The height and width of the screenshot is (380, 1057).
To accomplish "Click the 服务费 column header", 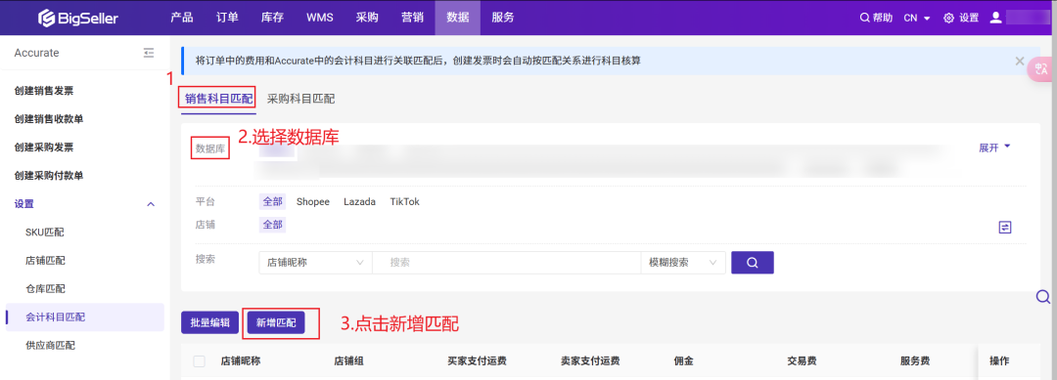I will pos(915,361).
